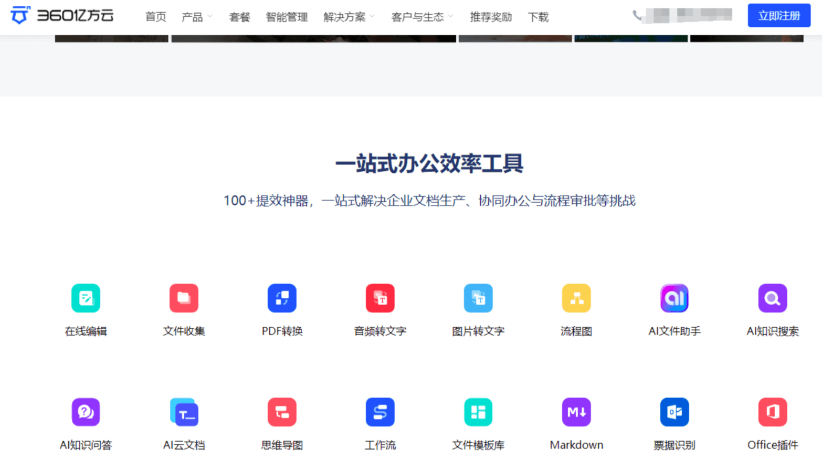Viewport: 822px width, 459px height.
Task: Click the 图片转文字 image-to-text icon
Action: 478,298
